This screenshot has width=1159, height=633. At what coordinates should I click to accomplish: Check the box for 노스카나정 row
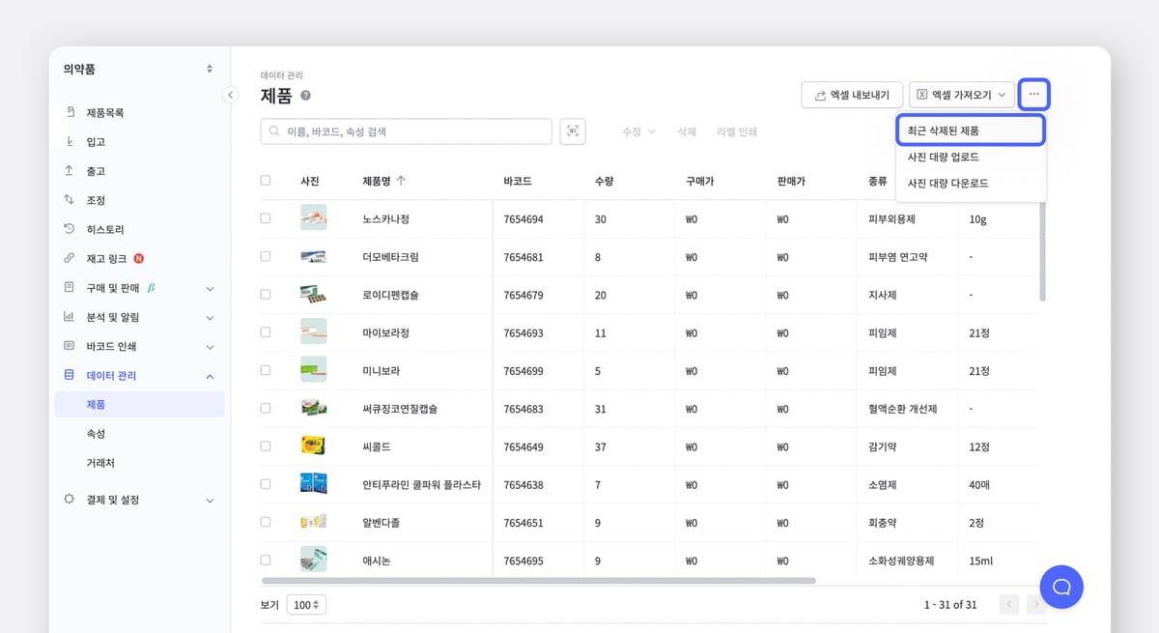[x=266, y=218]
